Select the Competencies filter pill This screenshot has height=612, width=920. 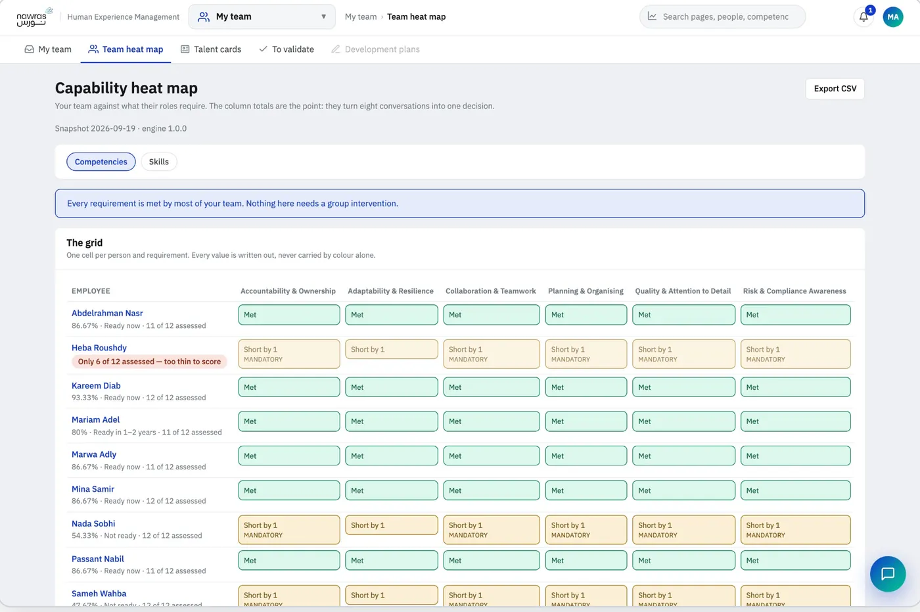point(101,162)
